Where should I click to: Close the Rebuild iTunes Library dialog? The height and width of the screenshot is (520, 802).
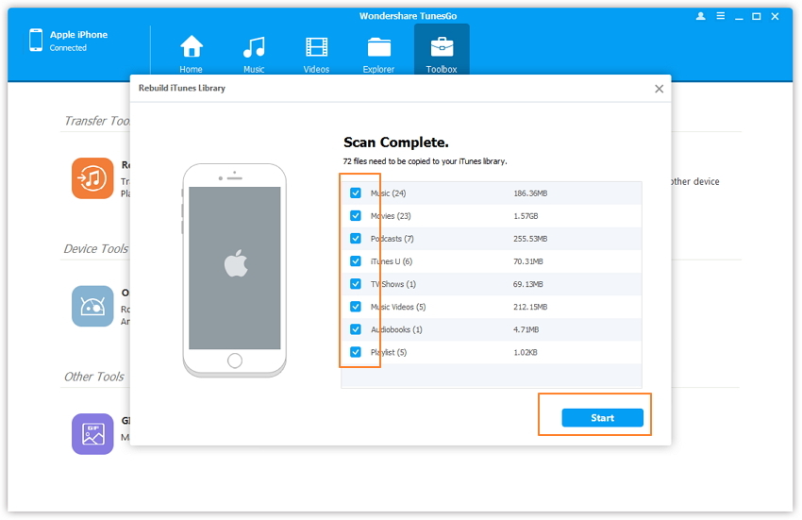pos(659,89)
